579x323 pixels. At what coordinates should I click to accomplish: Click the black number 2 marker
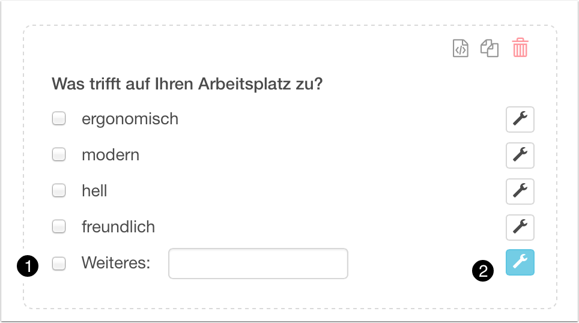coord(483,270)
